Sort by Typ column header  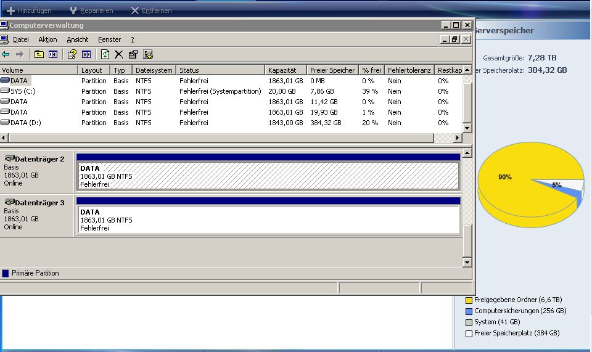click(x=121, y=70)
